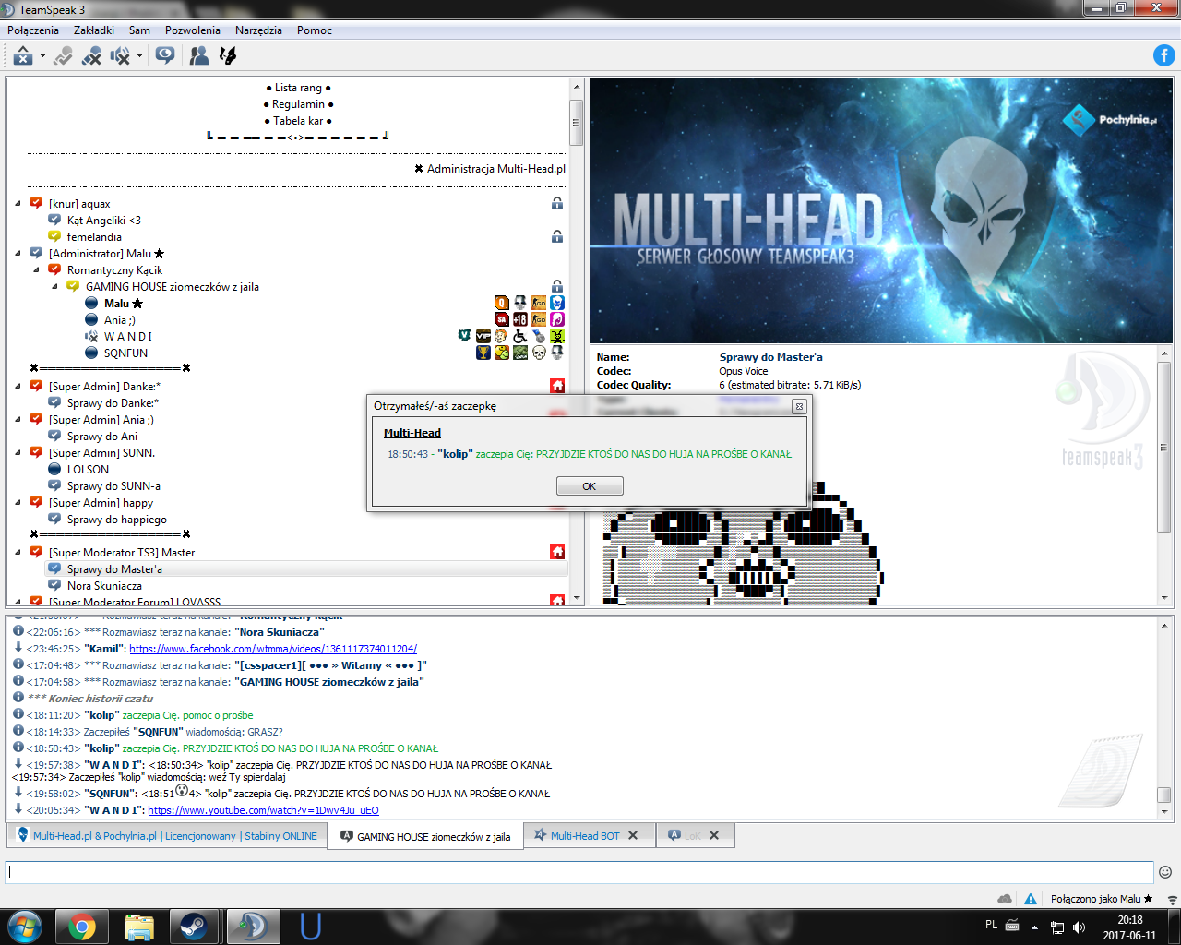
Task: Open the dropdown arrow beside mute speakers
Action: pyautogui.click(x=139, y=56)
